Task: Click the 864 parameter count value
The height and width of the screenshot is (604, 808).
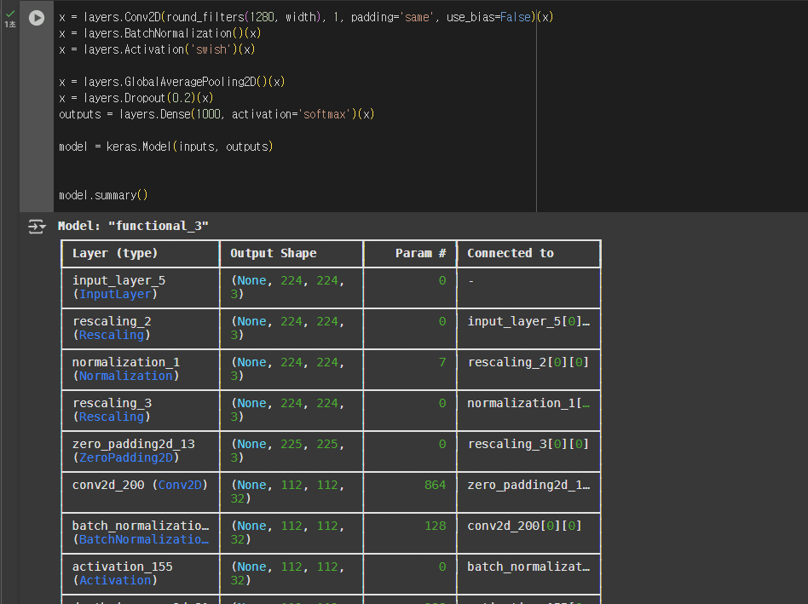Action: click(435, 485)
